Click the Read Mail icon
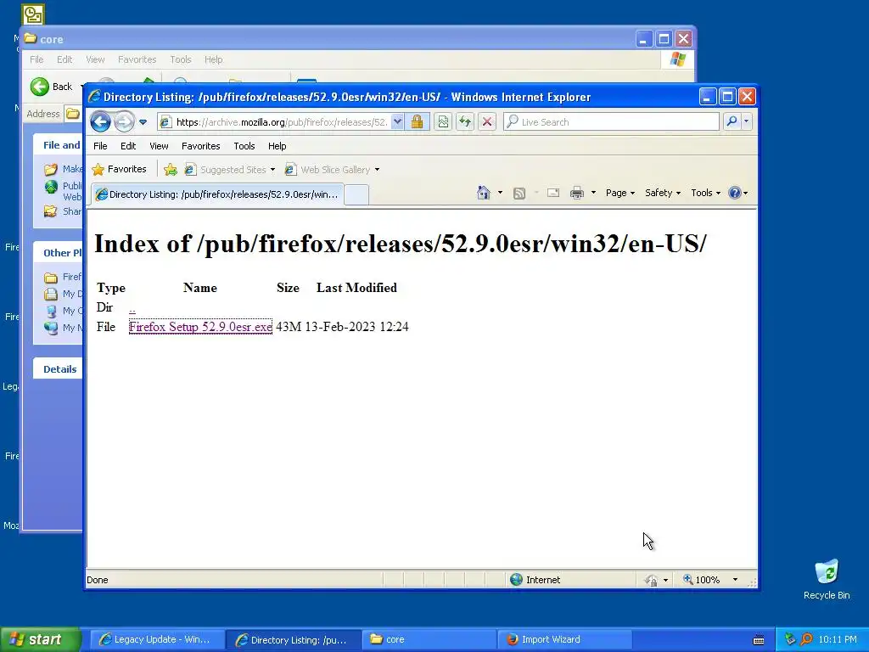 pos(553,193)
